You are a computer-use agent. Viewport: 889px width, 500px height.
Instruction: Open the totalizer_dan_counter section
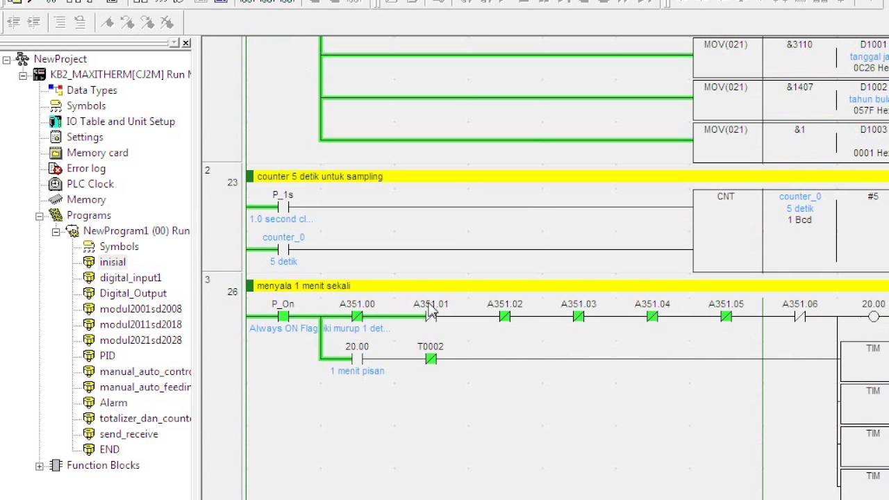coord(145,418)
